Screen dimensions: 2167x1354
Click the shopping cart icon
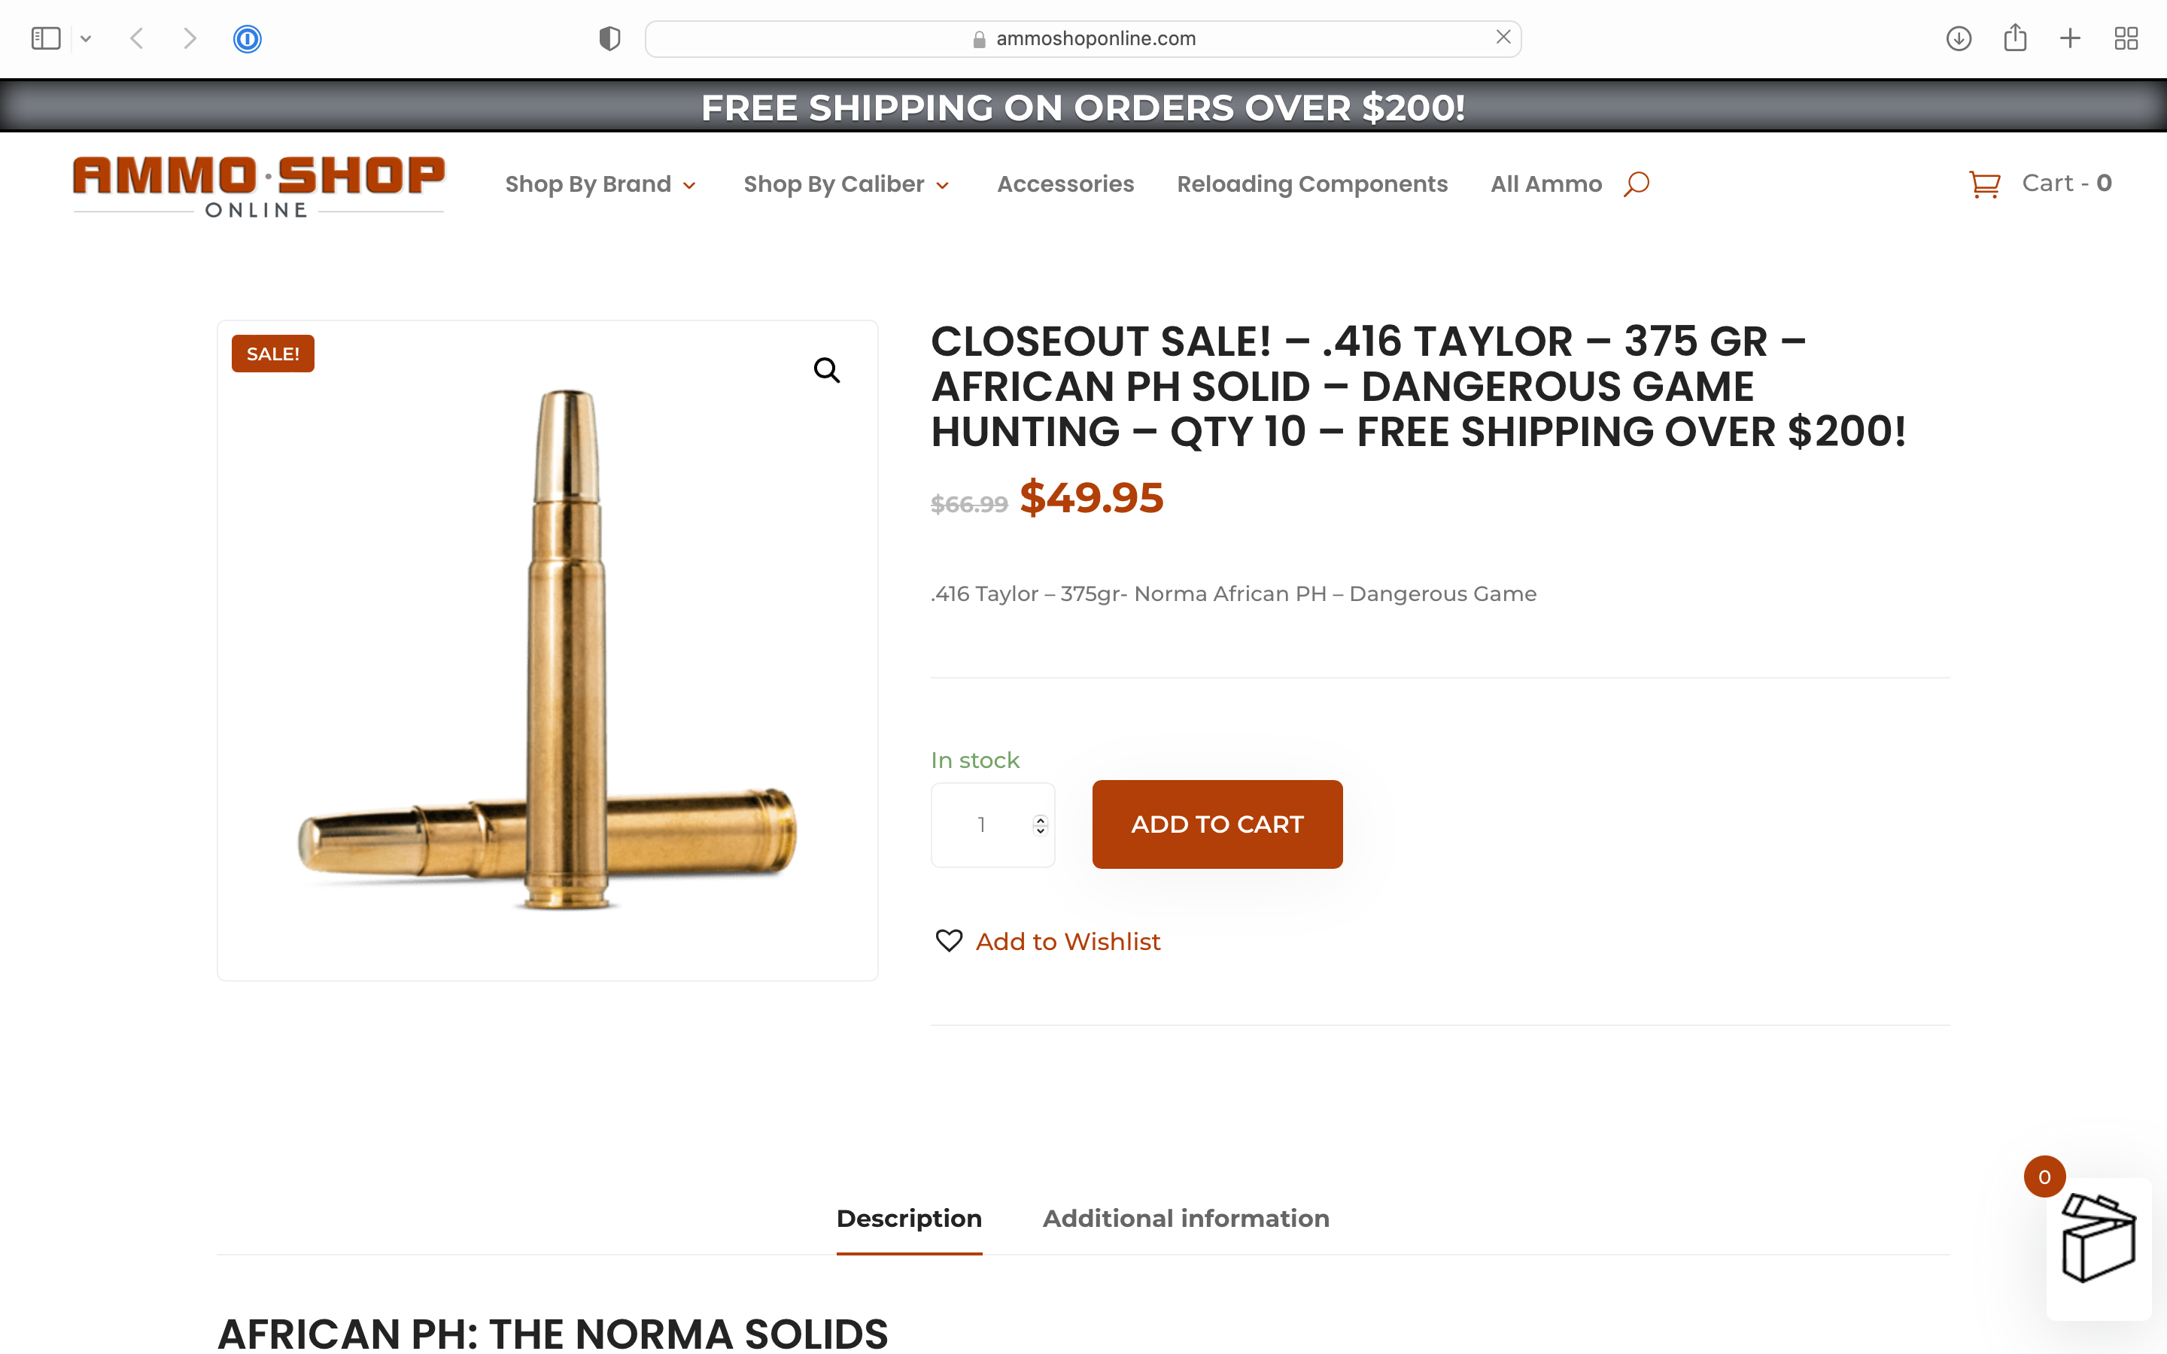(1984, 184)
